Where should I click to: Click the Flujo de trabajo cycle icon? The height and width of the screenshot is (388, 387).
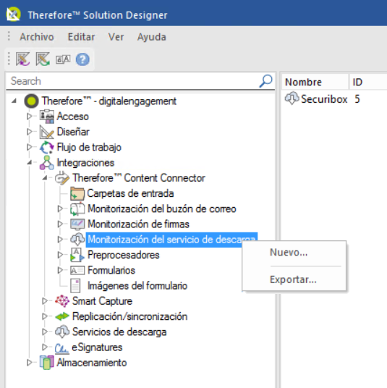point(47,147)
